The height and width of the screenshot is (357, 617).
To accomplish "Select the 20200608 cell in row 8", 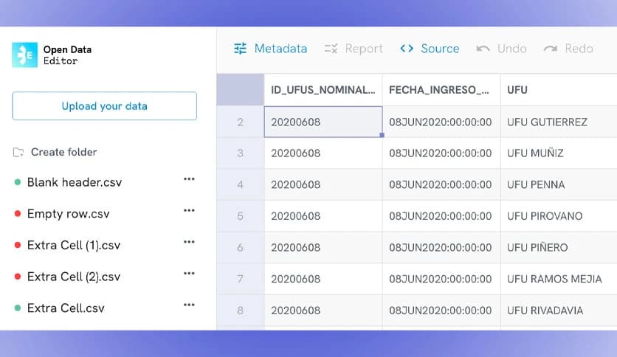I will 323,311.
